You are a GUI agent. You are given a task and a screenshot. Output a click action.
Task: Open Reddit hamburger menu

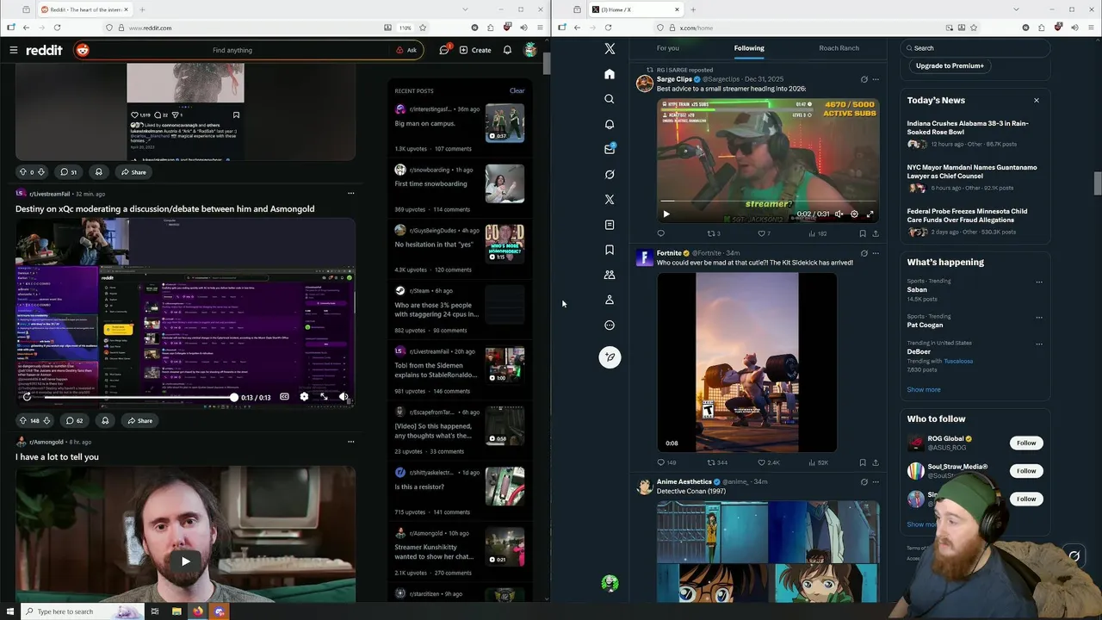click(x=14, y=50)
